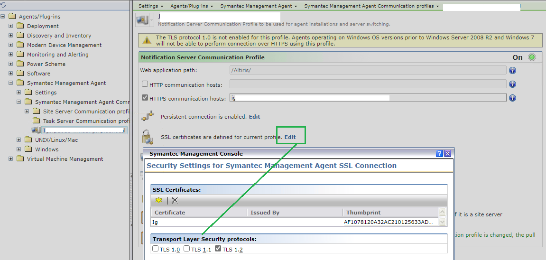Select the Power Scheme tree item
Viewport: 546px width, 260px height.
click(46, 64)
